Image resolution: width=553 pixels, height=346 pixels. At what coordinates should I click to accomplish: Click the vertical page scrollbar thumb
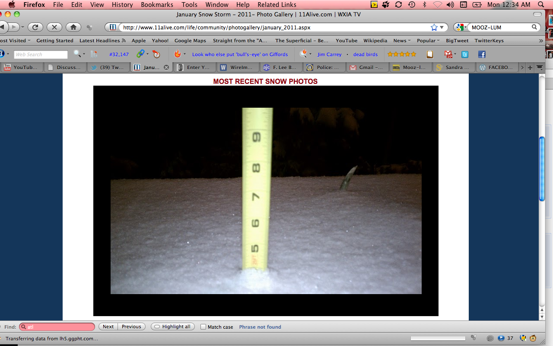(542, 169)
